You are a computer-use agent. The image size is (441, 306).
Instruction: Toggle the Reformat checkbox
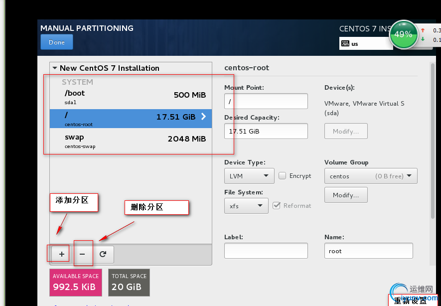click(x=277, y=206)
